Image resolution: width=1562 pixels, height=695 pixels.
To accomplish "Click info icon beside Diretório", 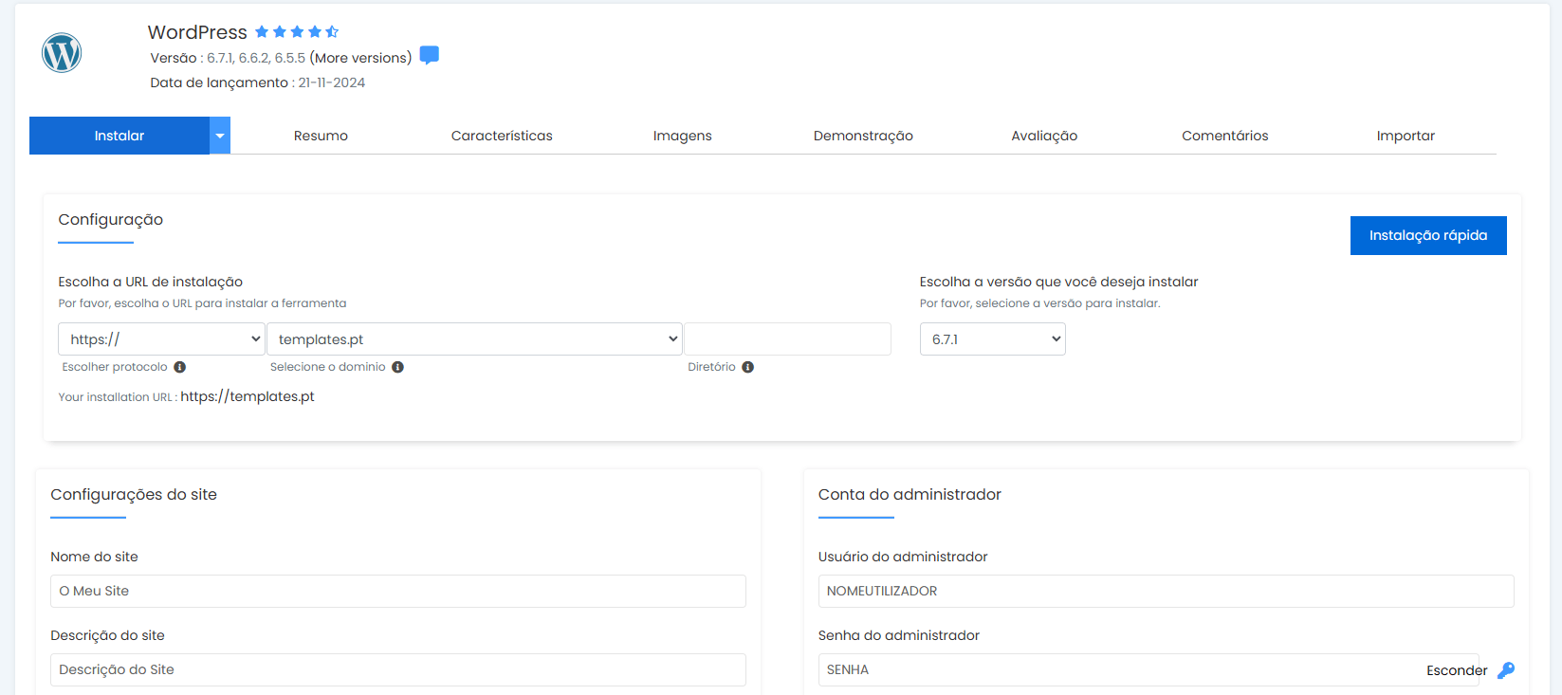I will click(x=747, y=367).
